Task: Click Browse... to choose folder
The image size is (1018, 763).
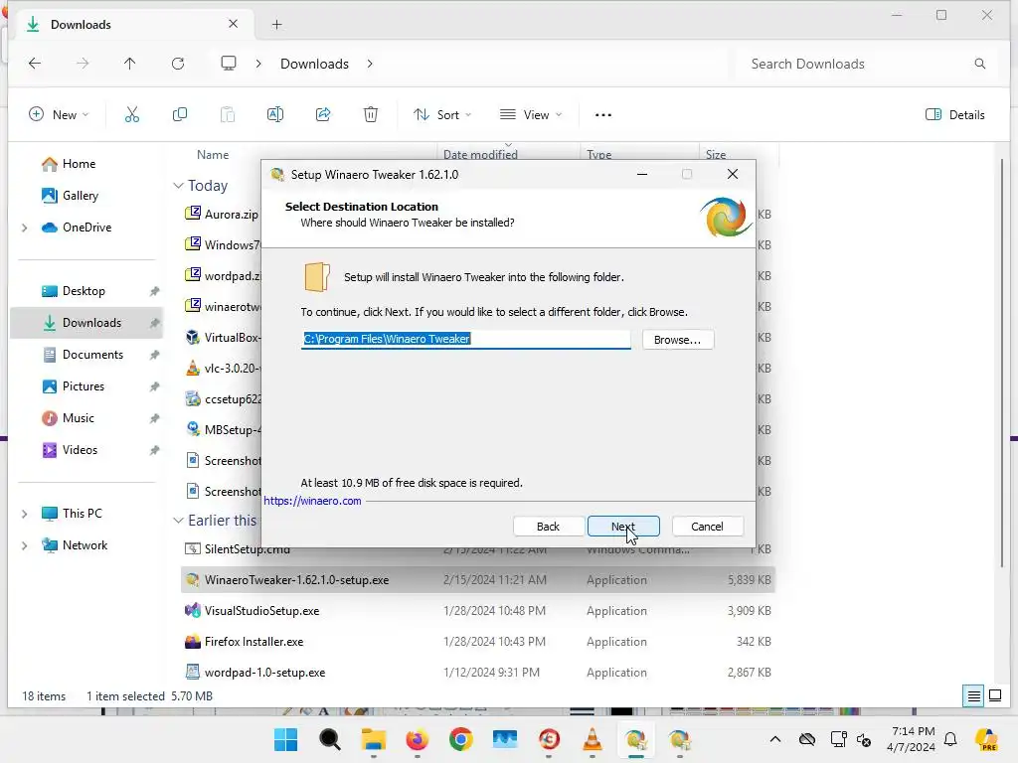Action: pyautogui.click(x=678, y=340)
